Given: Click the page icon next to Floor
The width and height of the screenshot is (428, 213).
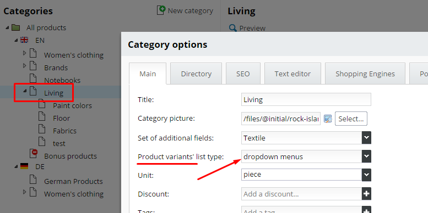Looking at the screenshot, I should click(42, 116).
